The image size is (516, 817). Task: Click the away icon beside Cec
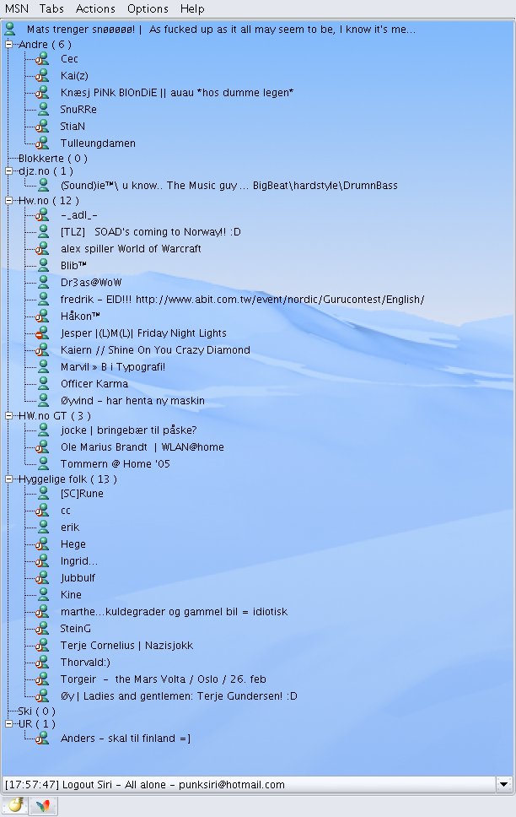click(x=42, y=59)
